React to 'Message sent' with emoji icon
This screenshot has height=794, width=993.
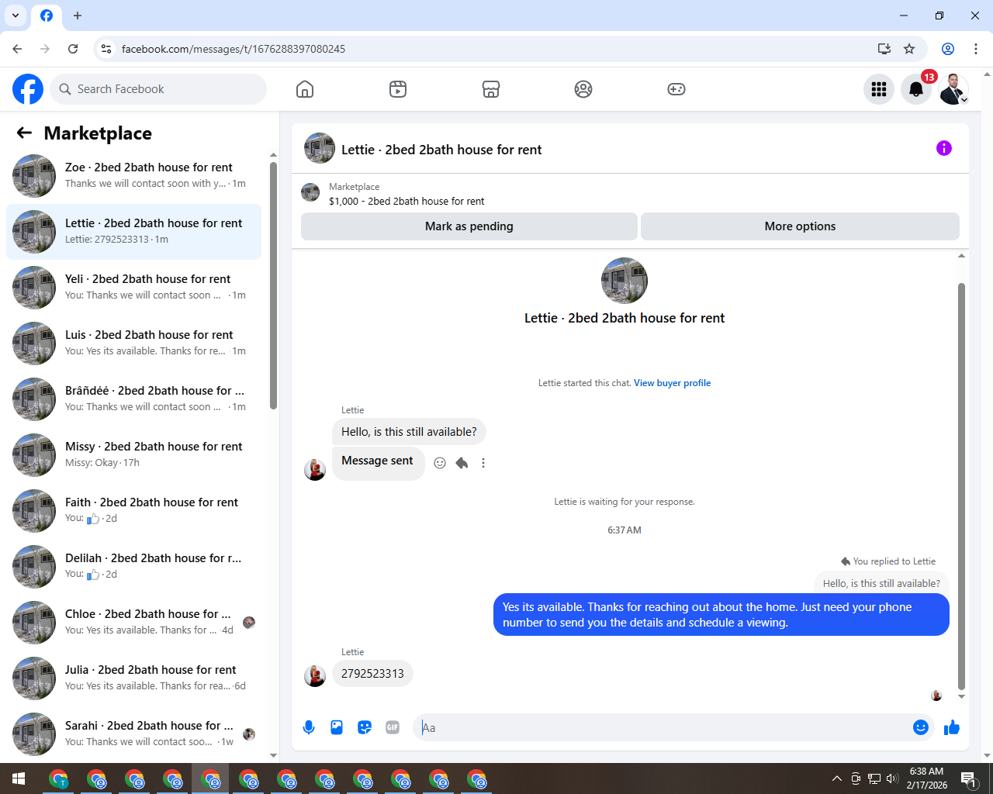coord(440,463)
